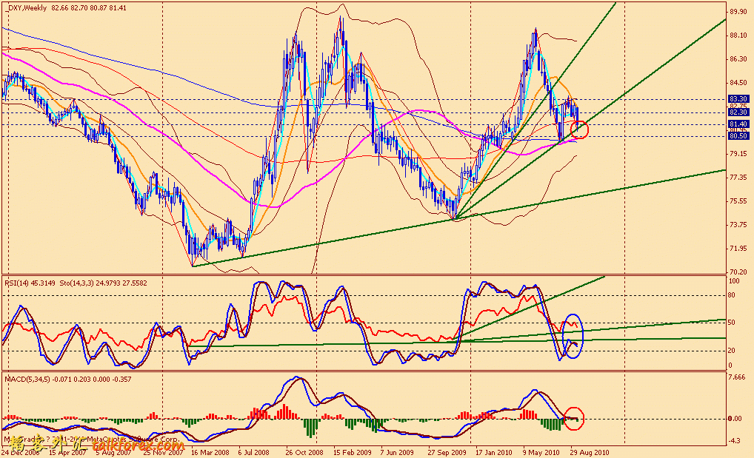Click the 24 Dec 2006 date label
The image size is (754, 458).
point(21,452)
